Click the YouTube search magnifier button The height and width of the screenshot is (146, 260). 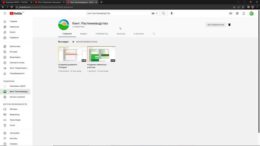[163, 13]
